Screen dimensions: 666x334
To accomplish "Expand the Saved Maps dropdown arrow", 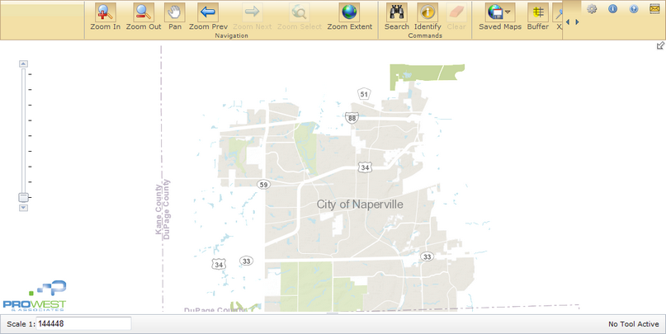I will pyautogui.click(x=508, y=12).
